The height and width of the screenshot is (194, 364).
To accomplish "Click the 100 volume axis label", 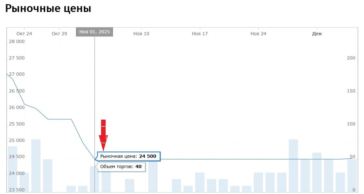I will coord(351,124).
